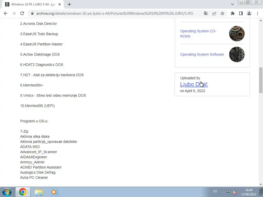Click the text Auslogics Disk Defrag
Viewport: 263px width, 197px height.
click(x=38, y=172)
